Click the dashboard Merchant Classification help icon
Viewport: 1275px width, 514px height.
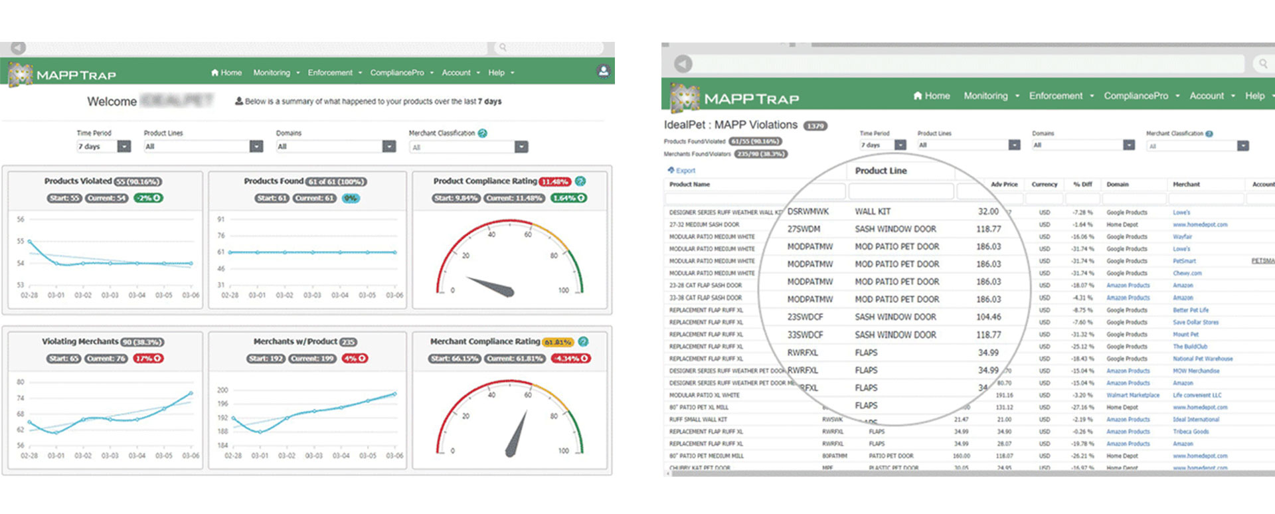click(483, 133)
